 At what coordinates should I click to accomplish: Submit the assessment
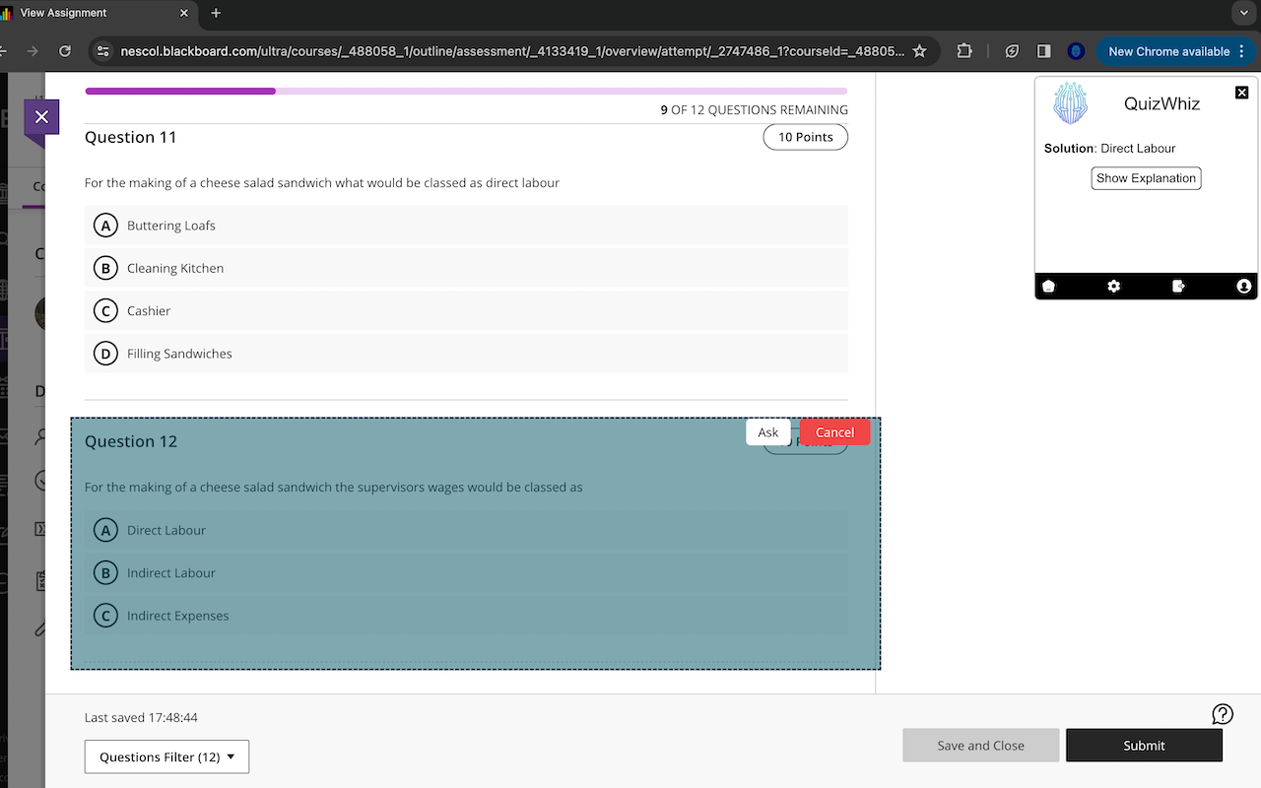click(1144, 746)
